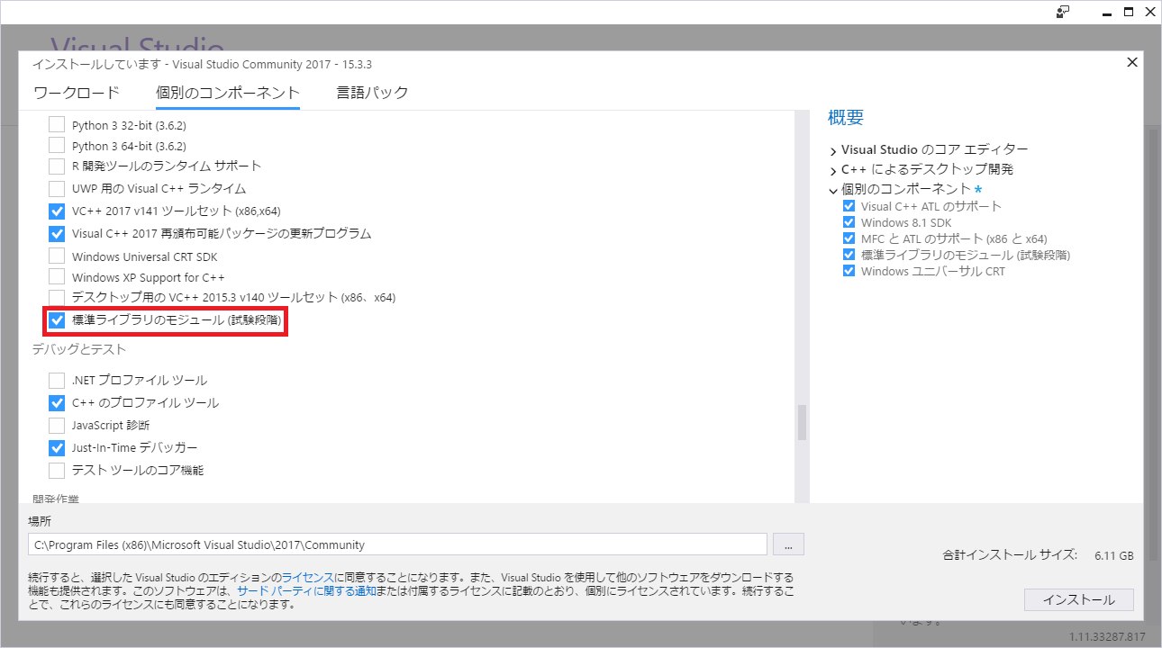Uncheck 標準ライブラリのモジュール (試験段階) in summary panel
This screenshot has height=648, width=1162.
click(849, 255)
